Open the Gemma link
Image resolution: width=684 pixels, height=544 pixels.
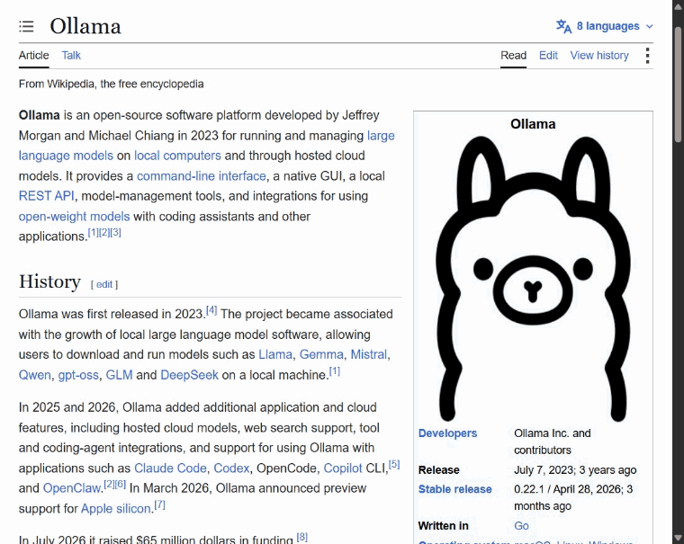click(x=321, y=354)
